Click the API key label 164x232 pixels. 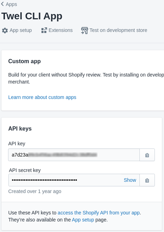(x=17, y=144)
